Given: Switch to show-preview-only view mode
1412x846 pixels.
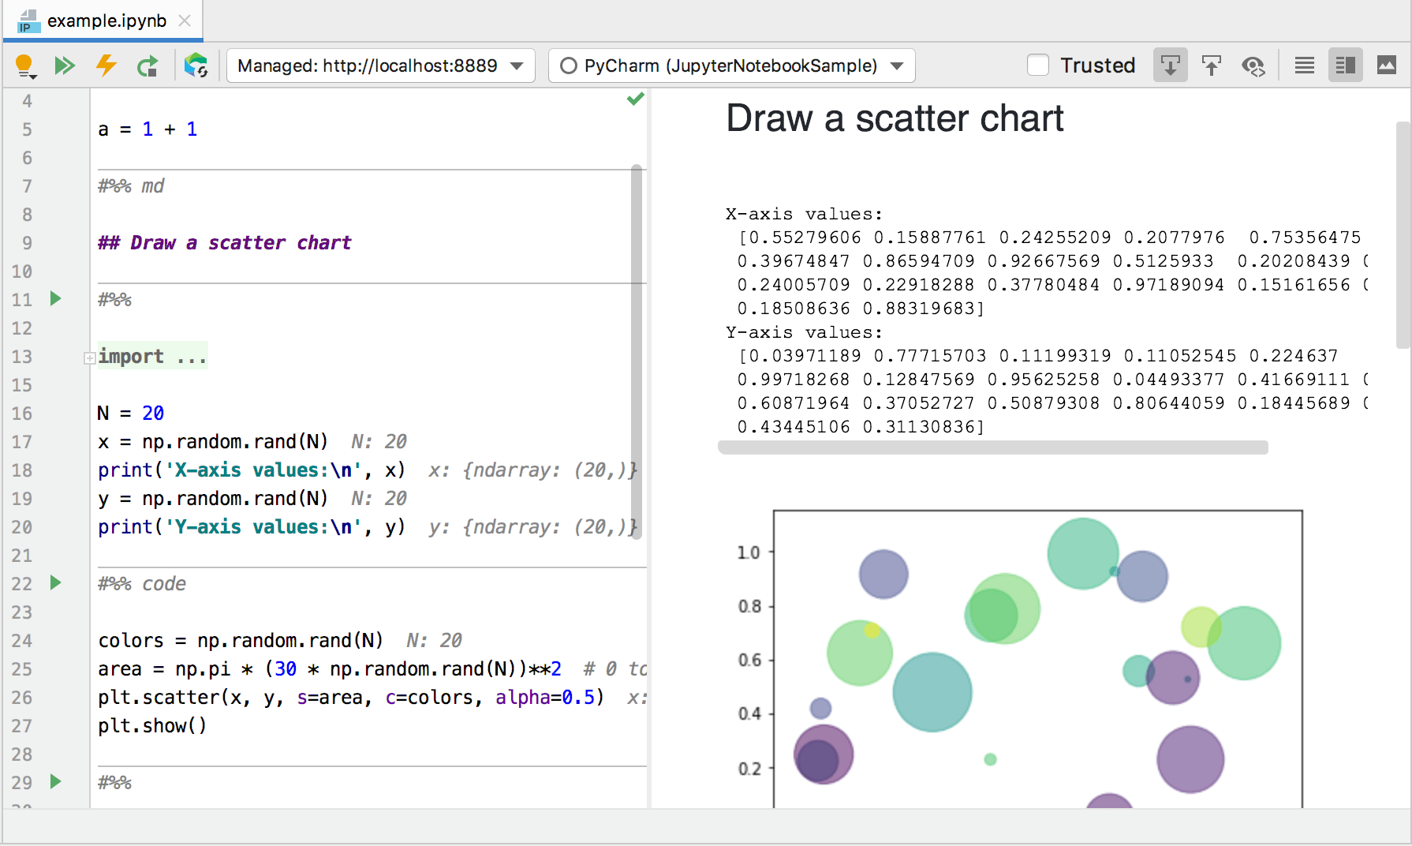Looking at the screenshot, I should (1387, 65).
